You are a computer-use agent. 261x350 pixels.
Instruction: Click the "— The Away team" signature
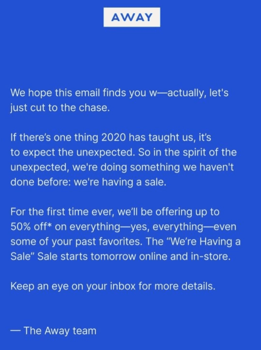53,331
